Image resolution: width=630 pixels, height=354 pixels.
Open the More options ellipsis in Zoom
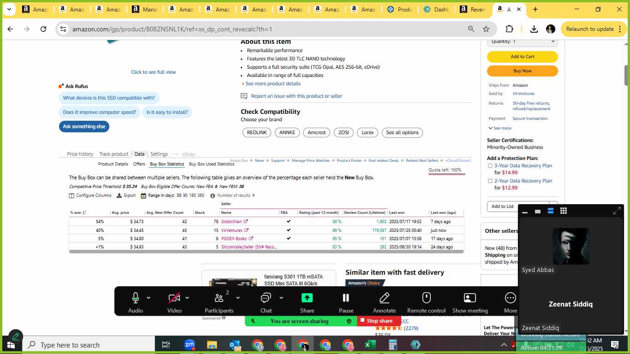click(x=511, y=298)
